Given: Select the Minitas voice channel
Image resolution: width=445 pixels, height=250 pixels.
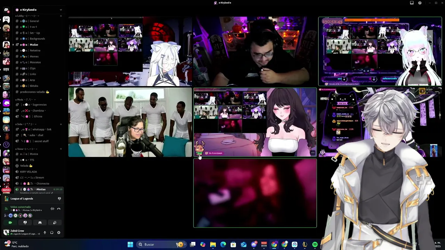Looking at the screenshot, I should tap(38, 190).
